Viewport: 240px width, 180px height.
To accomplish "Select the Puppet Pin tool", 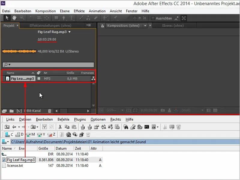I will [115, 18].
